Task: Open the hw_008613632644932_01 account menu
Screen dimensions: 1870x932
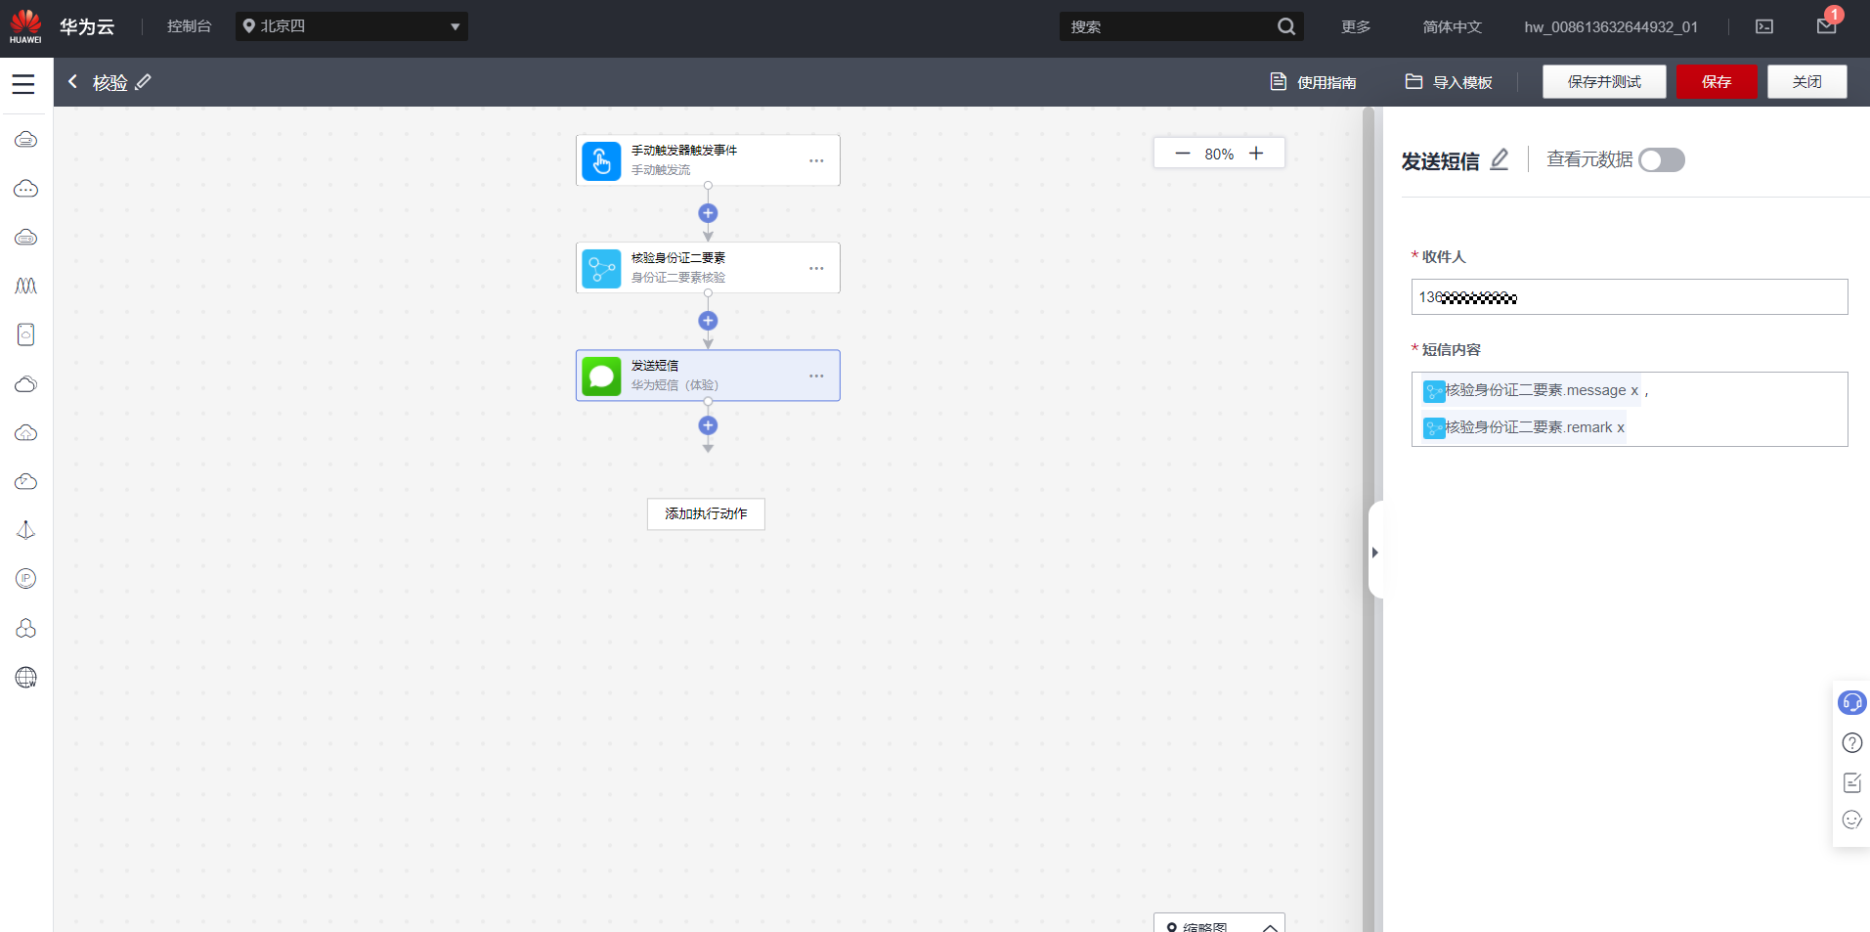Action: coord(1611,26)
